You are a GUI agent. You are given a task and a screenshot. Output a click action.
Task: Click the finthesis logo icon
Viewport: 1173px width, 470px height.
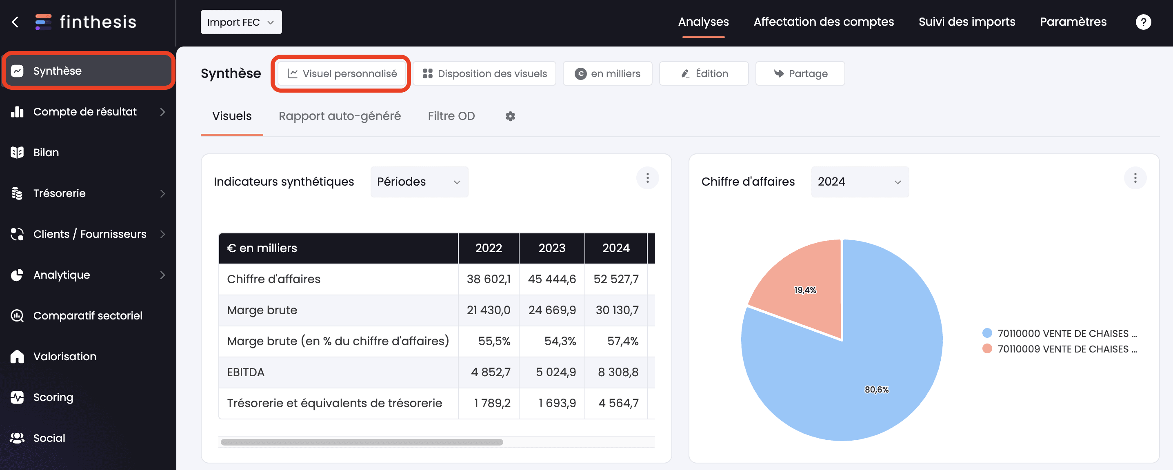click(43, 22)
